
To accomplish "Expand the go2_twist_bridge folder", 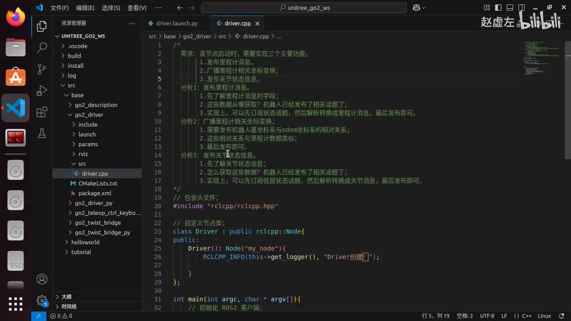I will [x=97, y=222].
